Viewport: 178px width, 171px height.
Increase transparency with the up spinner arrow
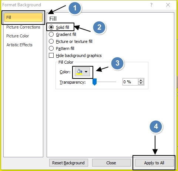[x=141, y=80]
